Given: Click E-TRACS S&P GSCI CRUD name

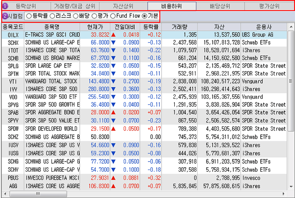Looking at the screenshot, I should pos(52,35).
